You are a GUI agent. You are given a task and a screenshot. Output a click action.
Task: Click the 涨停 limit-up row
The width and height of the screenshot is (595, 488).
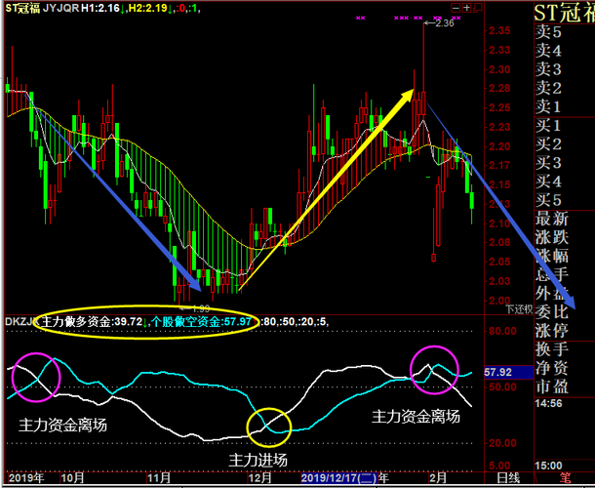tap(564, 331)
